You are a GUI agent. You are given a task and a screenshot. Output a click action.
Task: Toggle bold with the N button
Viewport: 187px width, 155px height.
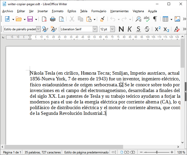121,29
